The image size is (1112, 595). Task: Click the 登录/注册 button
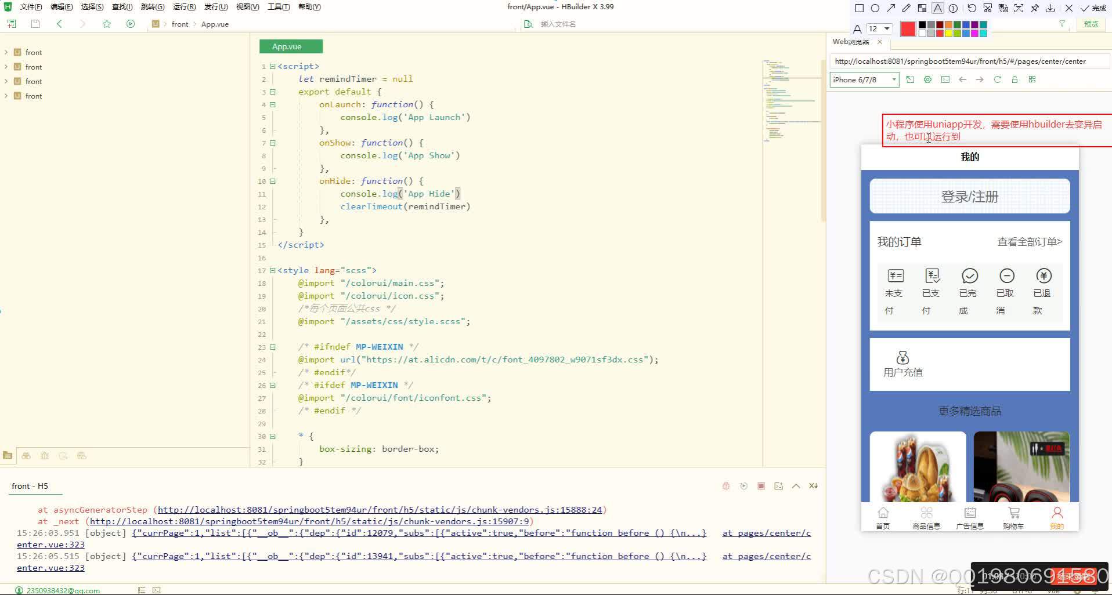pos(969,196)
